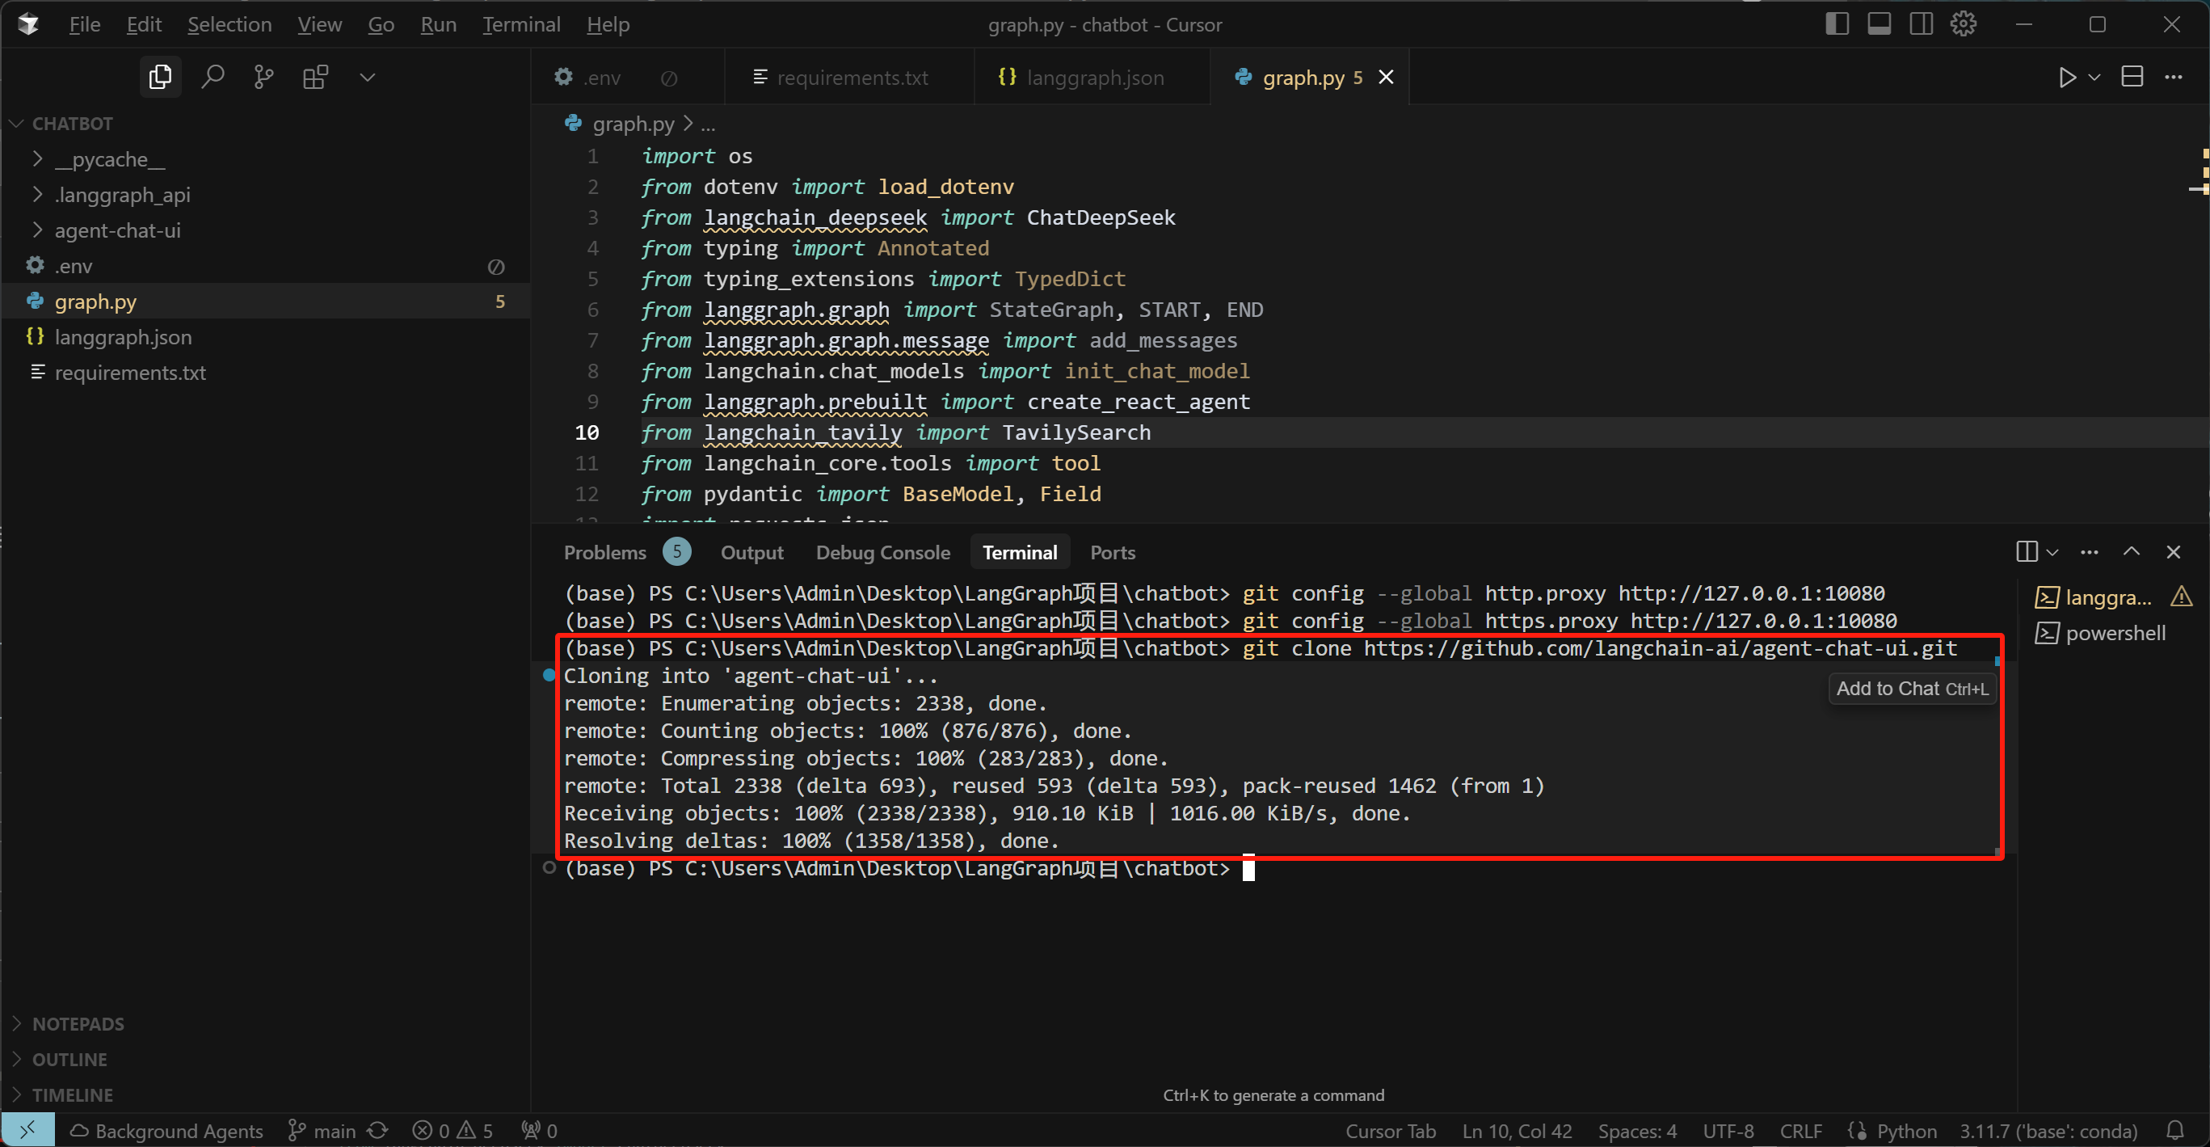Expand the __pycache__ folder
Screen dimensions: 2210x1147
tap(266, 159)
